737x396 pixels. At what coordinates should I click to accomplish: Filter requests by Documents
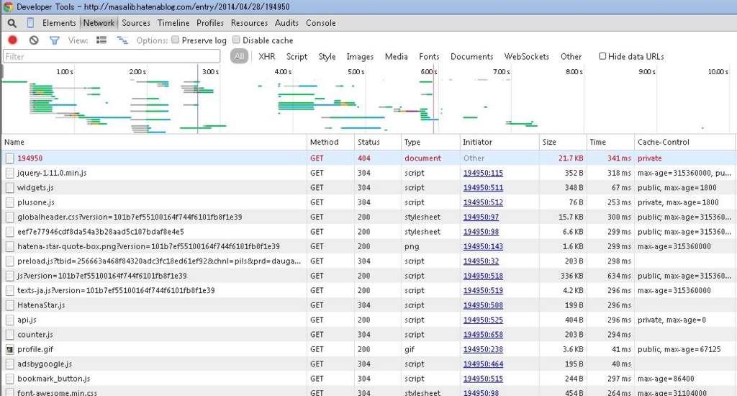pos(472,56)
